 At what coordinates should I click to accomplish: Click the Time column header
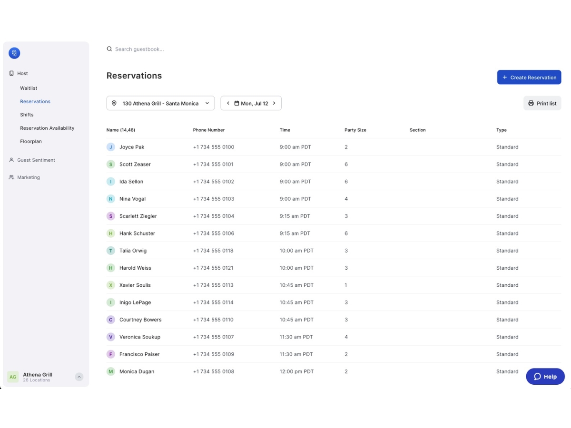tap(285, 130)
